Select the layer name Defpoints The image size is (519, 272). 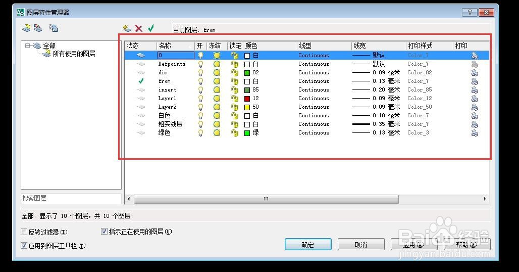coord(172,64)
